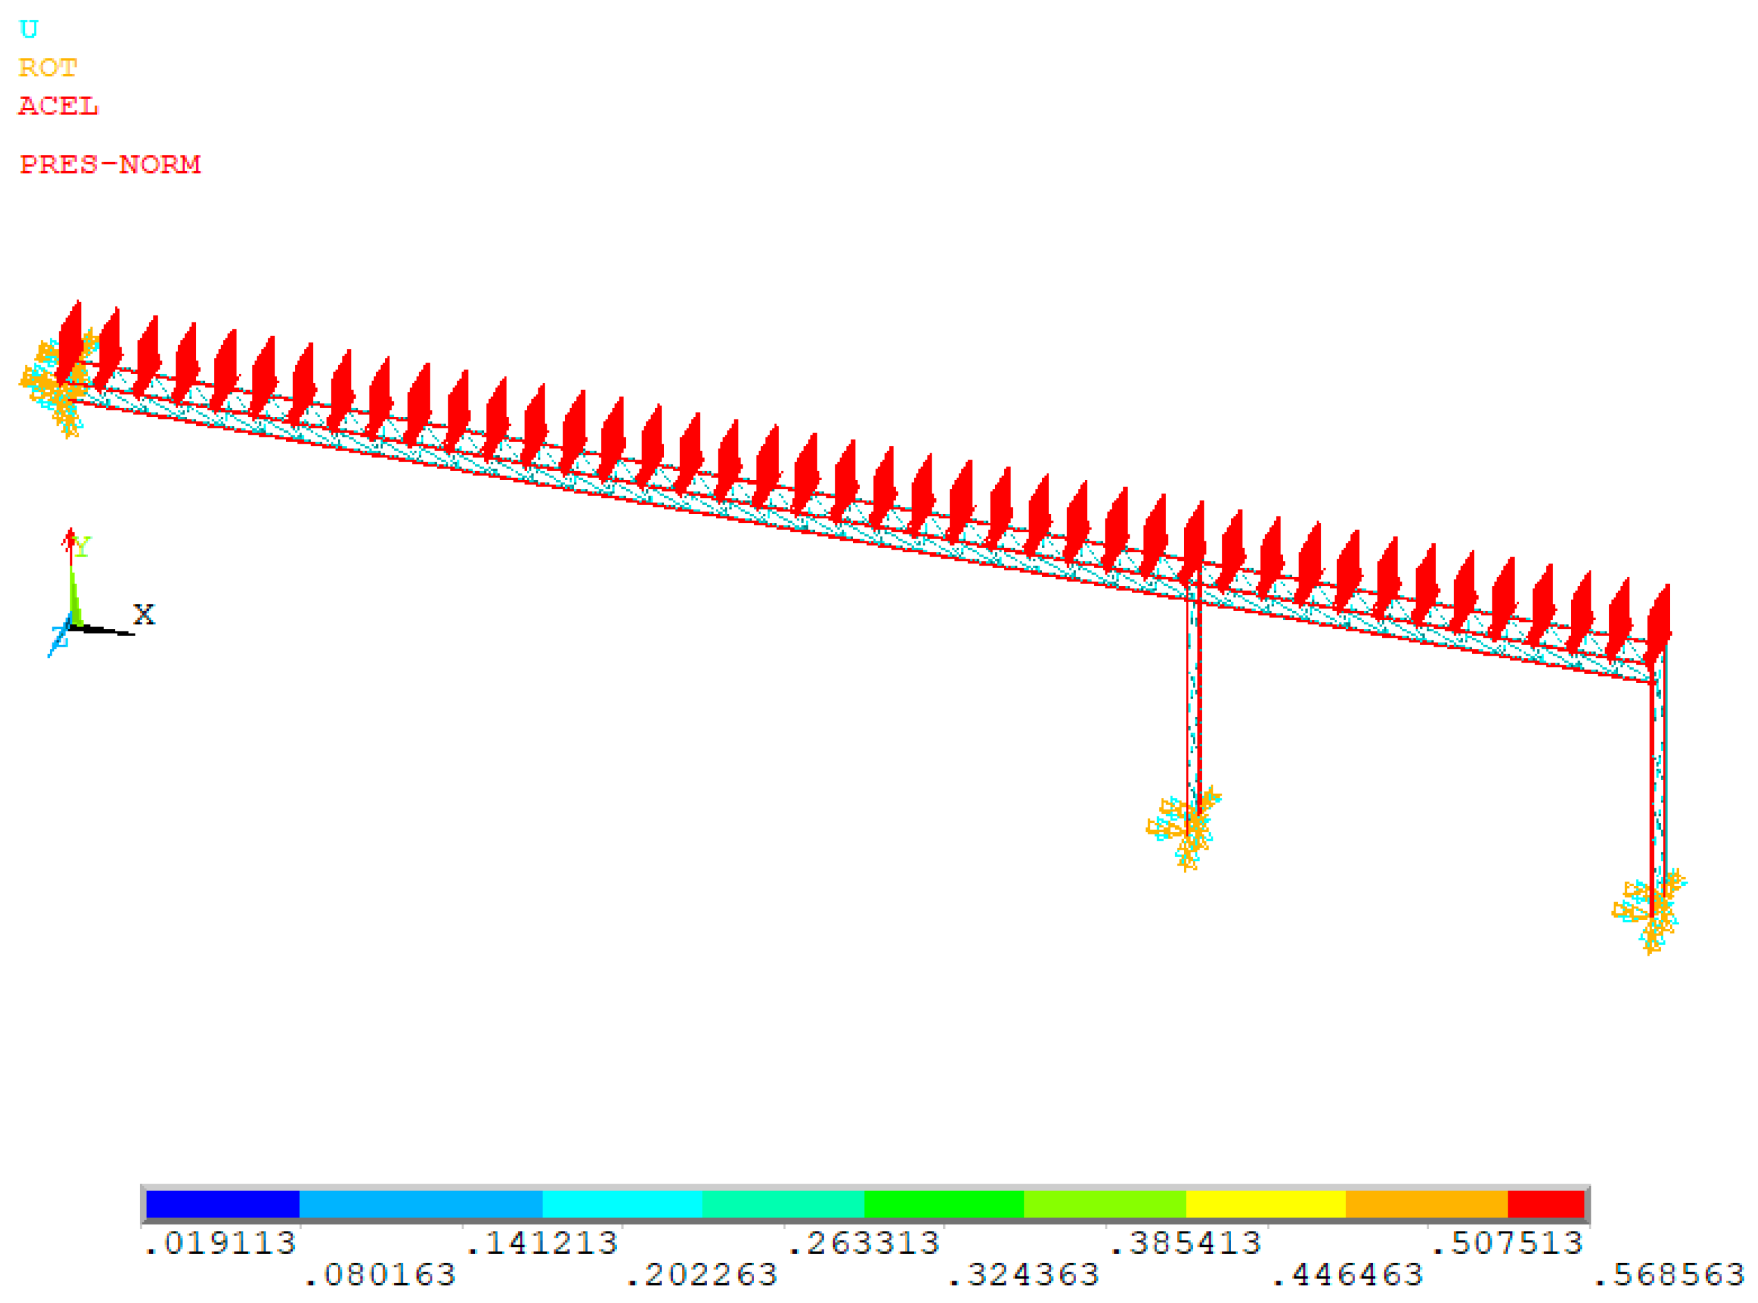1758x1303 pixels.
Task: Click the leftmost red pressure arrow
Action: pos(70,343)
